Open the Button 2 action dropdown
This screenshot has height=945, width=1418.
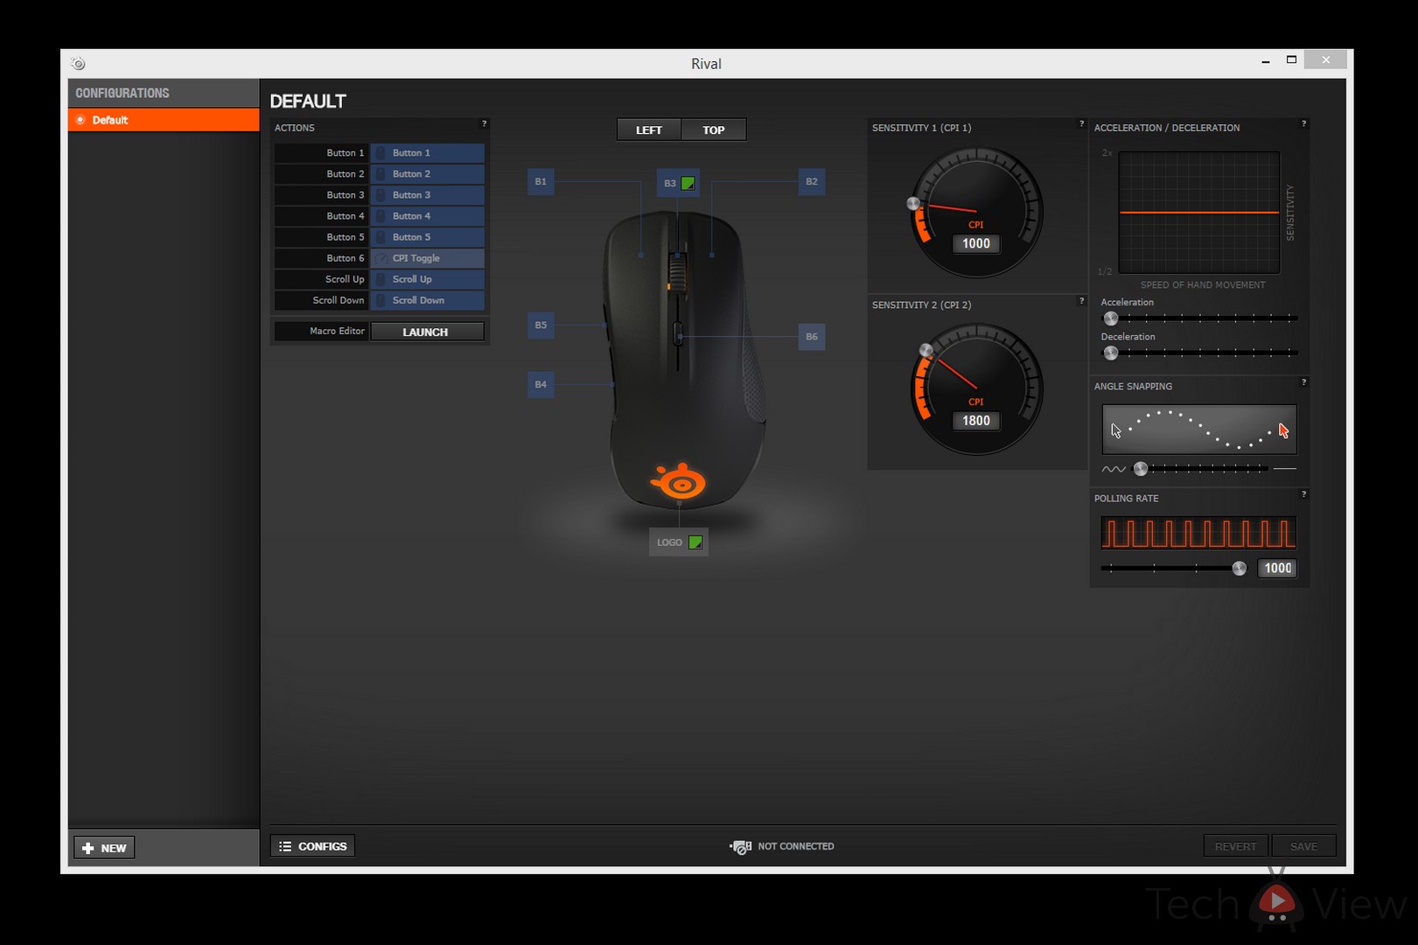[427, 174]
